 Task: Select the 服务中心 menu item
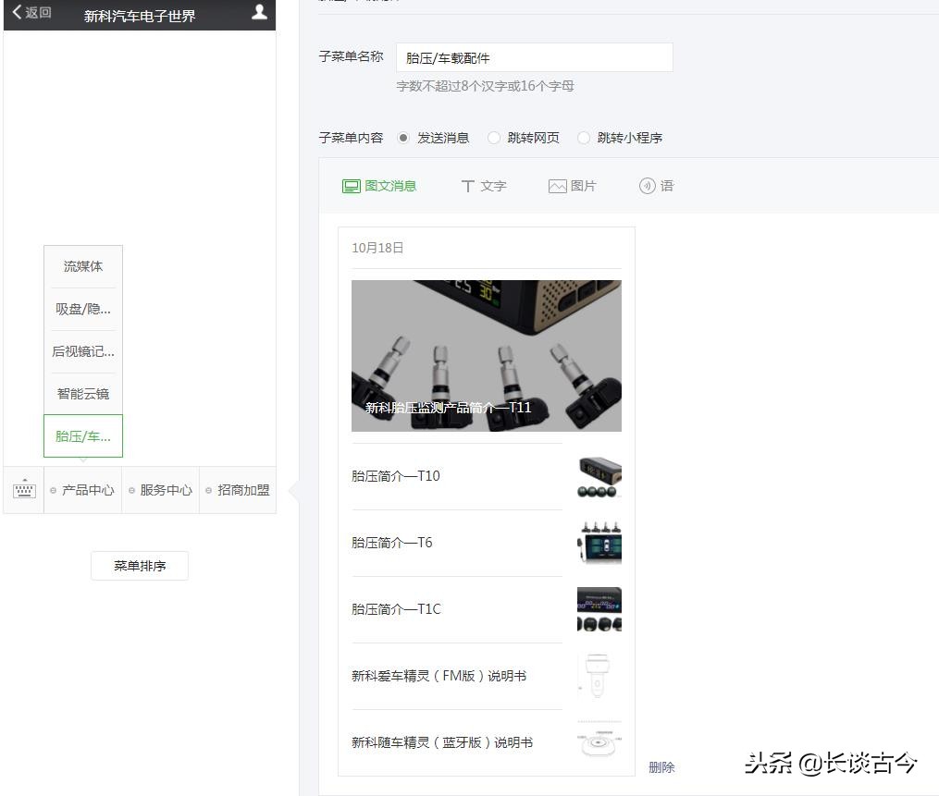point(160,489)
